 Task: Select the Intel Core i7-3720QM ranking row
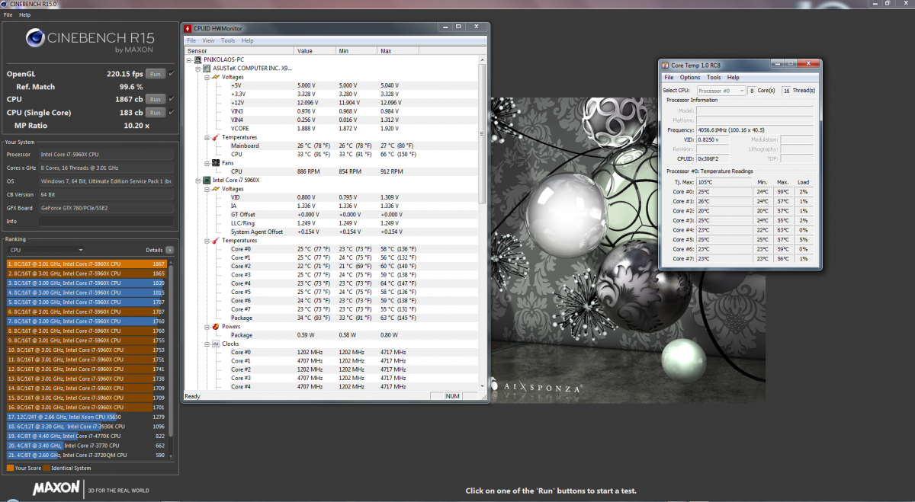click(x=87, y=455)
